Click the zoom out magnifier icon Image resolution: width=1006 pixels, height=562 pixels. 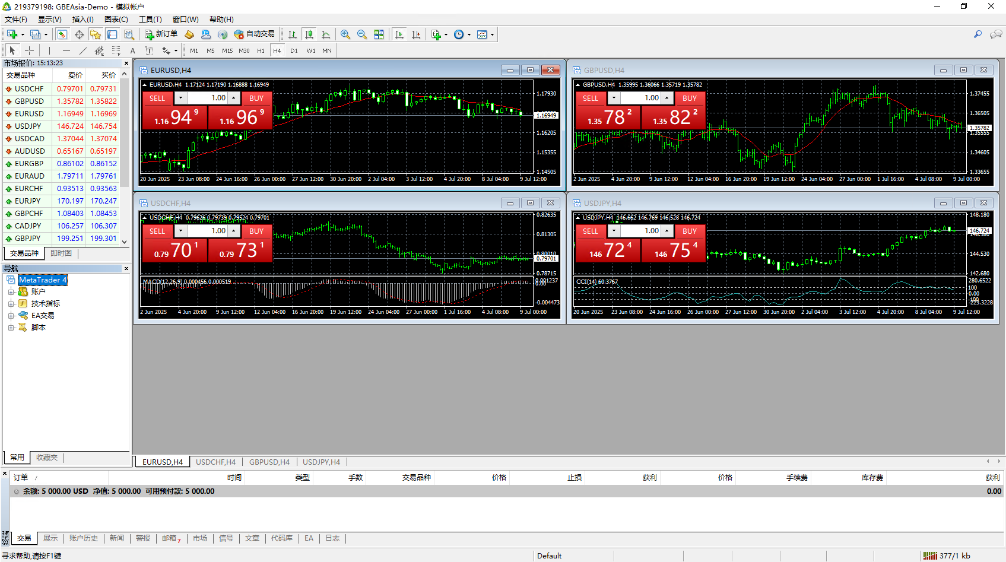(x=362, y=34)
